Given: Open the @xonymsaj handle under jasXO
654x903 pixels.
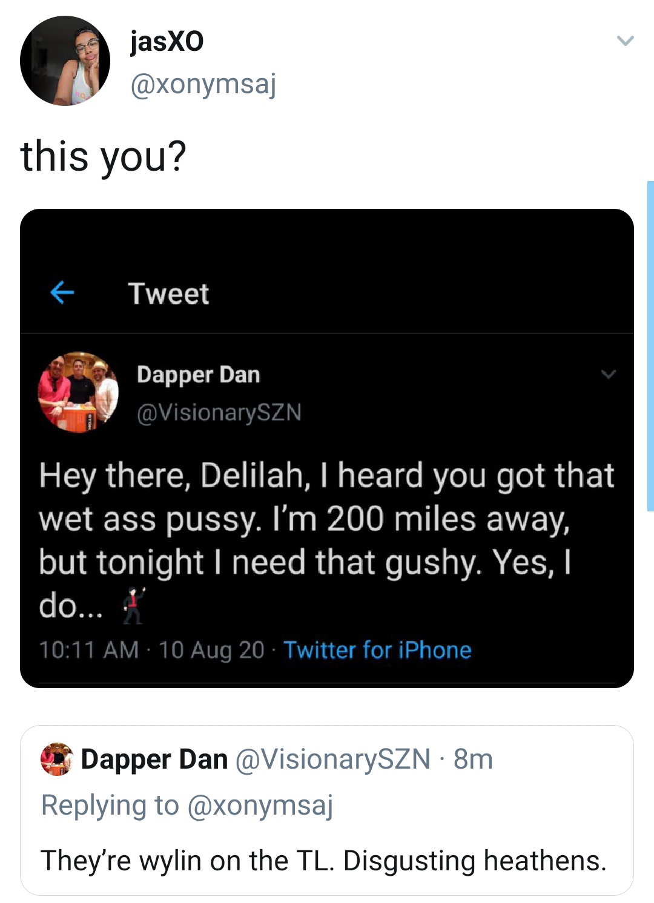Looking at the screenshot, I should coord(203,84).
